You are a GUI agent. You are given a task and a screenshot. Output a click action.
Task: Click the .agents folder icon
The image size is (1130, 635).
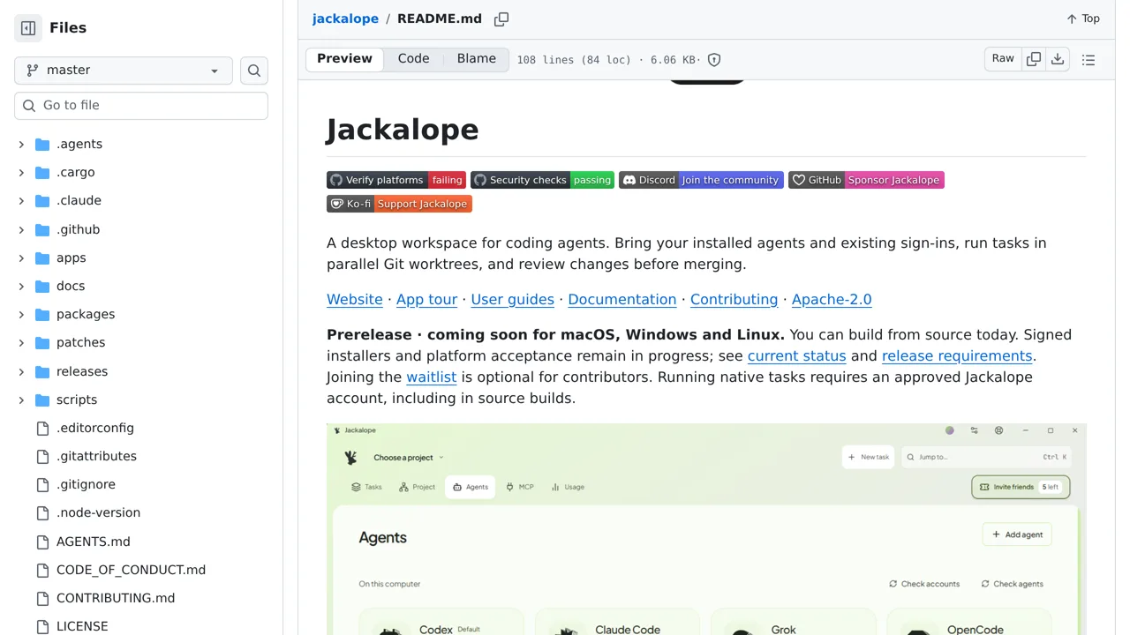click(42, 145)
